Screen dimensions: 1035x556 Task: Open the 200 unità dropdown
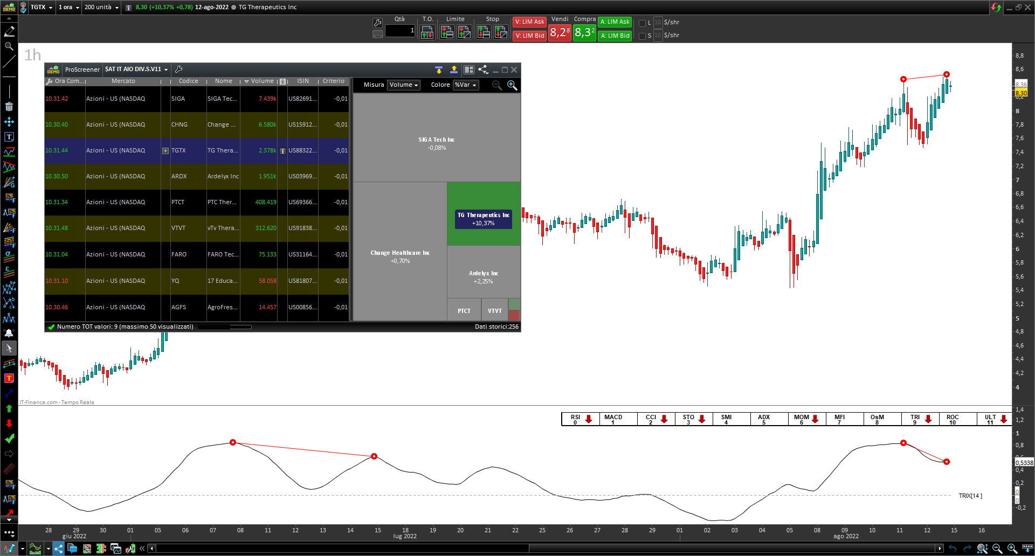click(x=101, y=7)
